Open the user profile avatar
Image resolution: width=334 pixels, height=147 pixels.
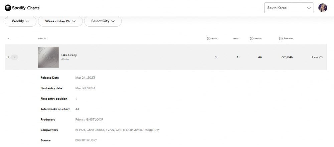click(x=322, y=8)
